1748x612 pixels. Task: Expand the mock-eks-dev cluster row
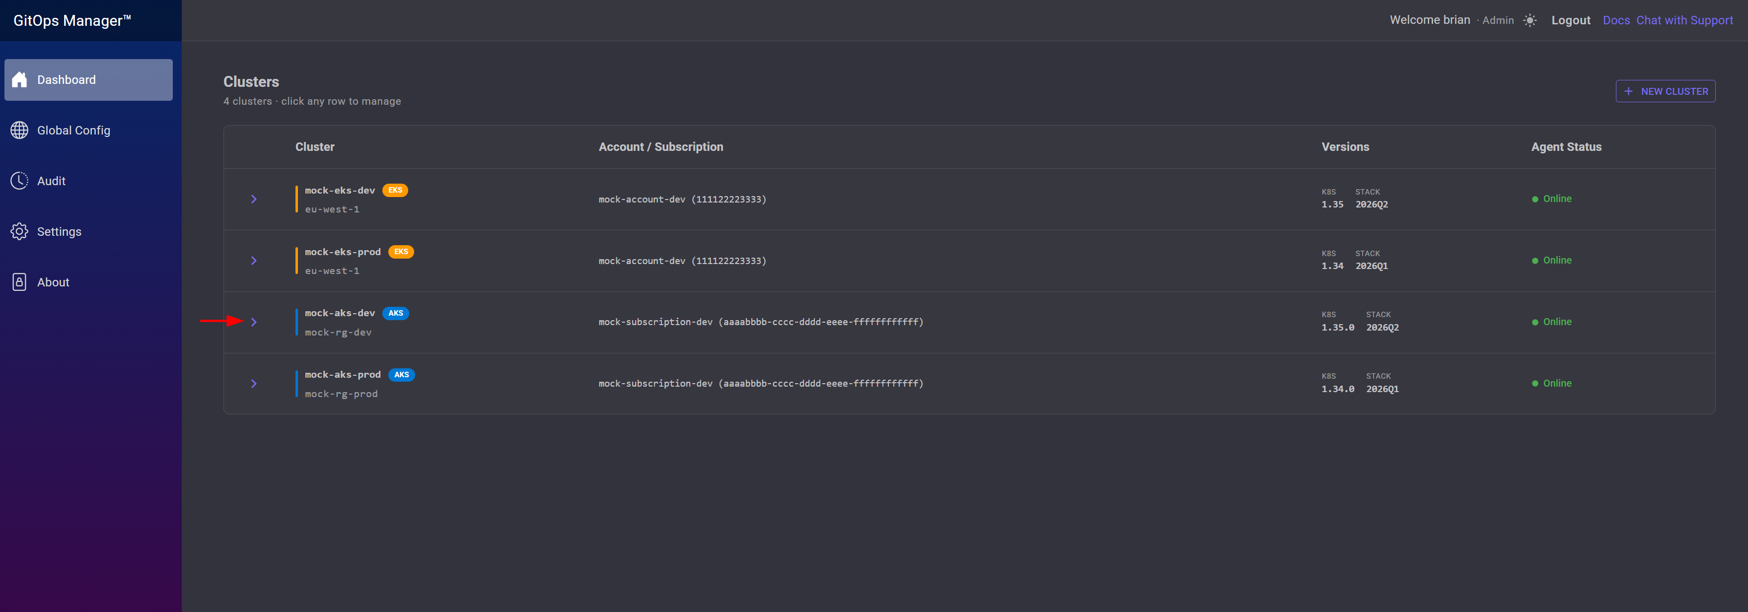coord(254,199)
